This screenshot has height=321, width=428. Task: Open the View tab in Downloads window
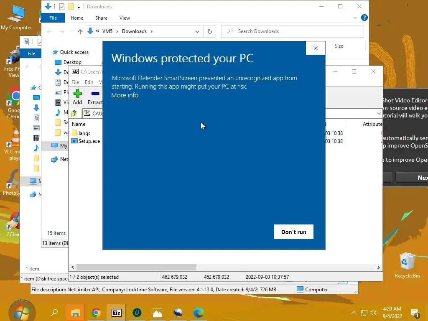pyautogui.click(x=125, y=18)
